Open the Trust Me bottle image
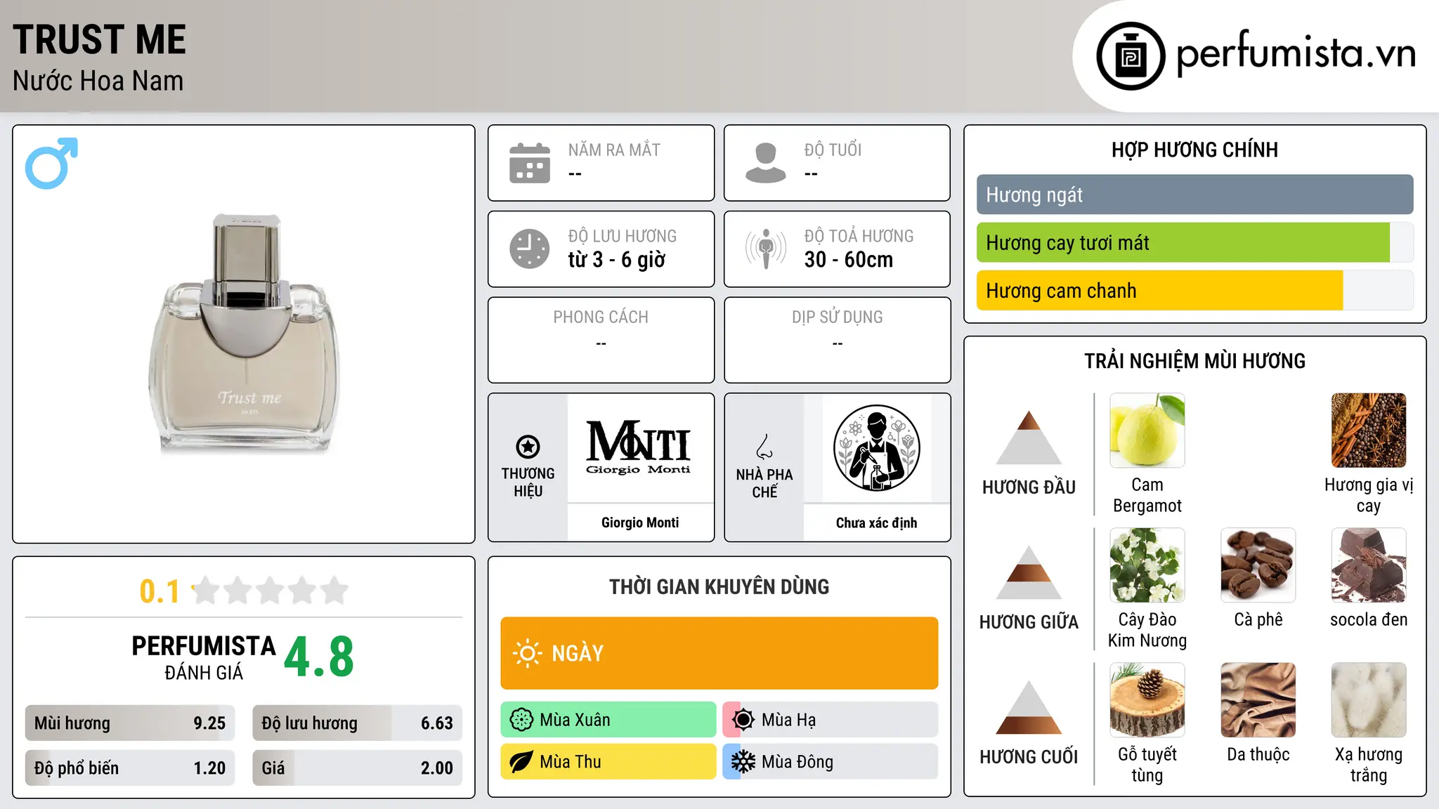The height and width of the screenshot is (809, 1439). click(244, 334)
